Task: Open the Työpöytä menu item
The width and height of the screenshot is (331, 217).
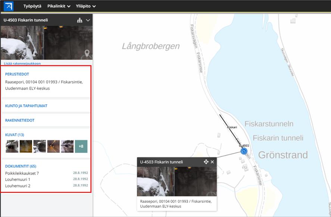Action: 32,6
